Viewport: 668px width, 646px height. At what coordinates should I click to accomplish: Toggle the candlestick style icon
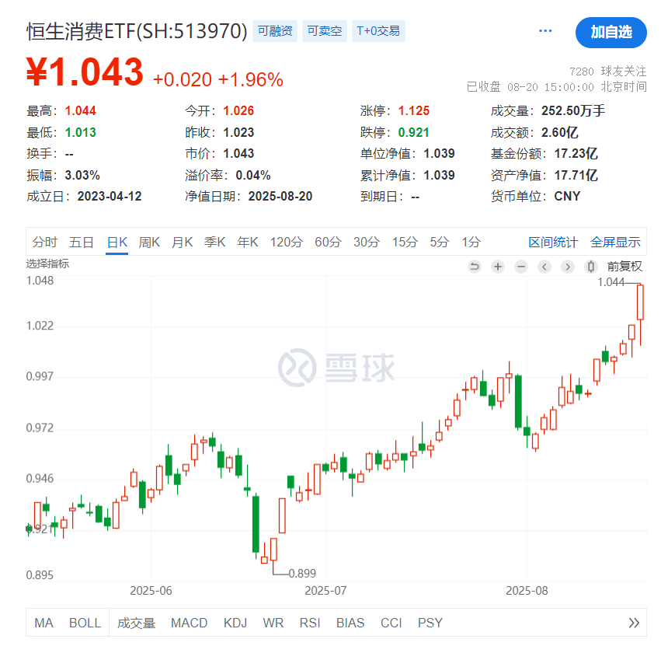[591, 267]
